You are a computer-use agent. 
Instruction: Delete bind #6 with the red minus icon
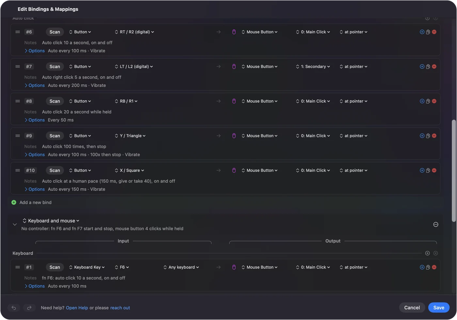pyautogui.click(x=434, y=32)
